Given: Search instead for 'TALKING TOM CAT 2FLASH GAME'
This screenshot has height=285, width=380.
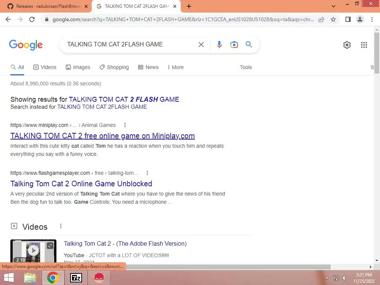Looking at the screenshot, I should pyautogui.click(x=102, y=107).
